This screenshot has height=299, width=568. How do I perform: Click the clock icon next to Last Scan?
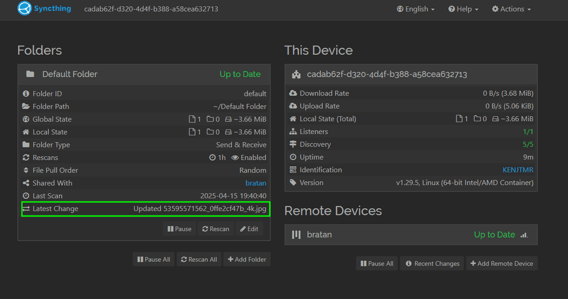point(26,196)
